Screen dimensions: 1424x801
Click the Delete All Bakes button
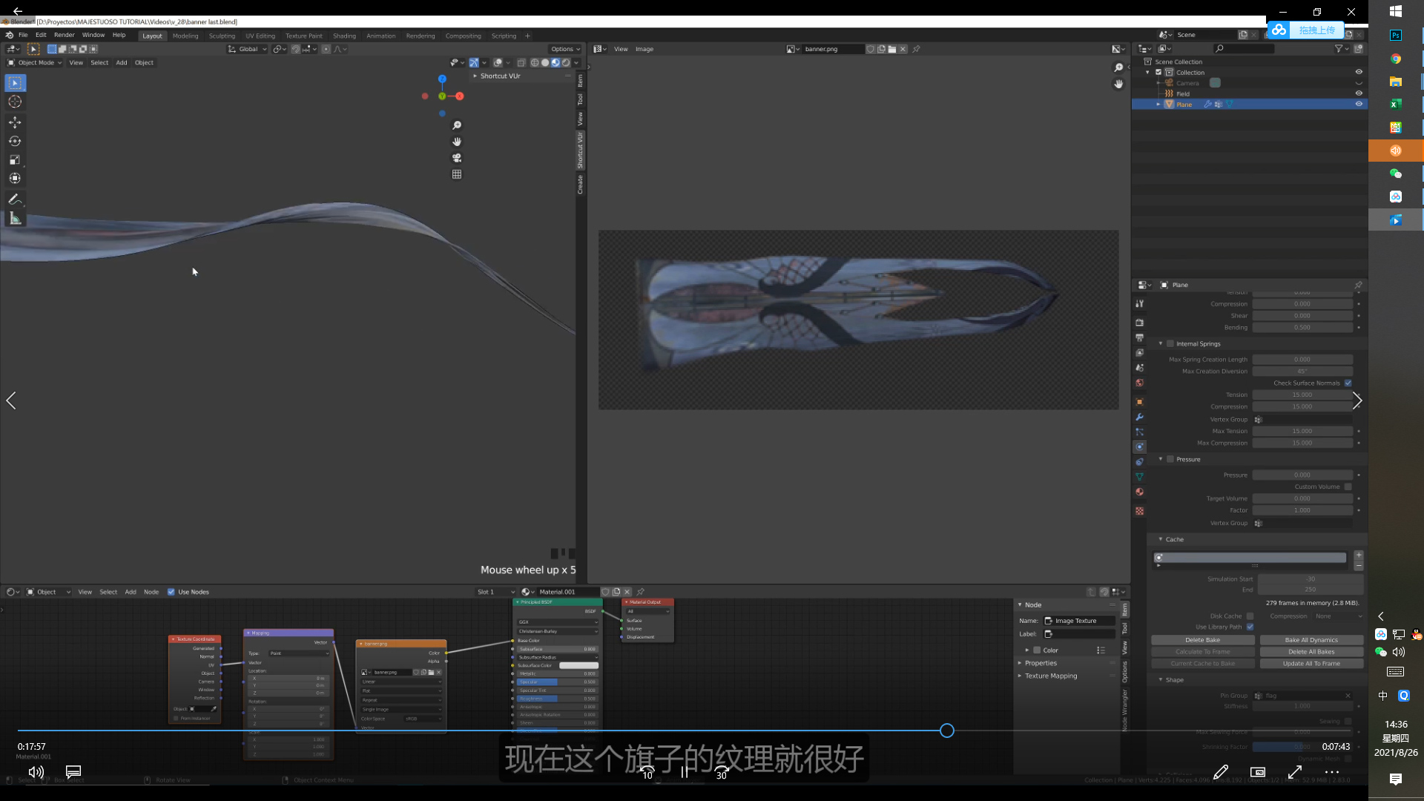click(1311, 652)
